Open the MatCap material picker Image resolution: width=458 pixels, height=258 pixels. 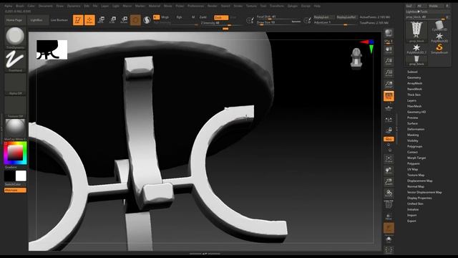tap(15, 130)
